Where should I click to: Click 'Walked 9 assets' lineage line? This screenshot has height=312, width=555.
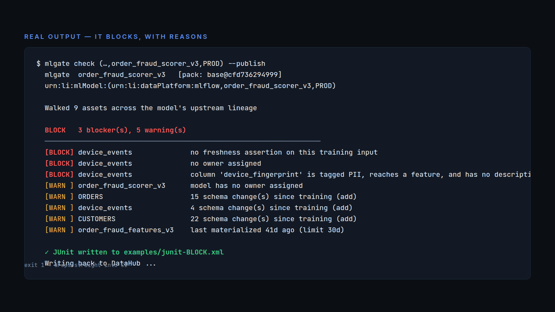tap(151, 108)
